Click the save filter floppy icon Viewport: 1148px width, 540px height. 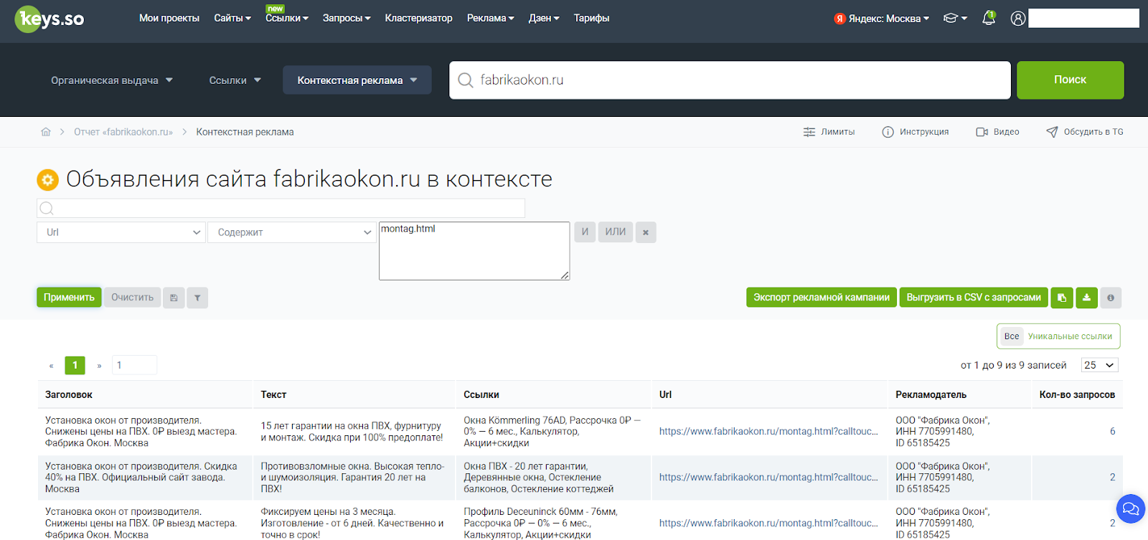pos(174,298)
